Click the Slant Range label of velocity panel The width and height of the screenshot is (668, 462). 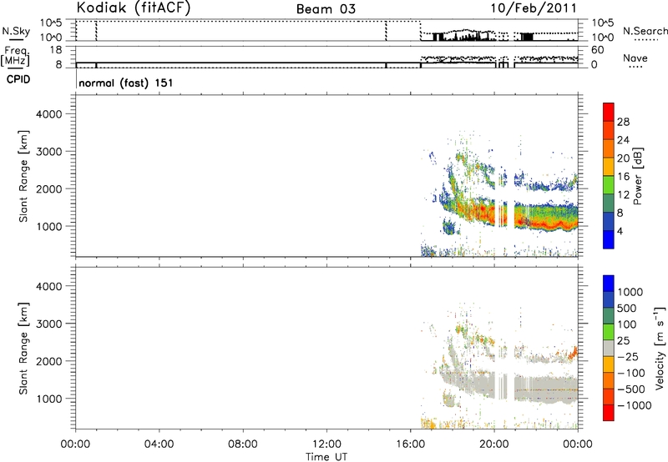click(x=23, y=349)
